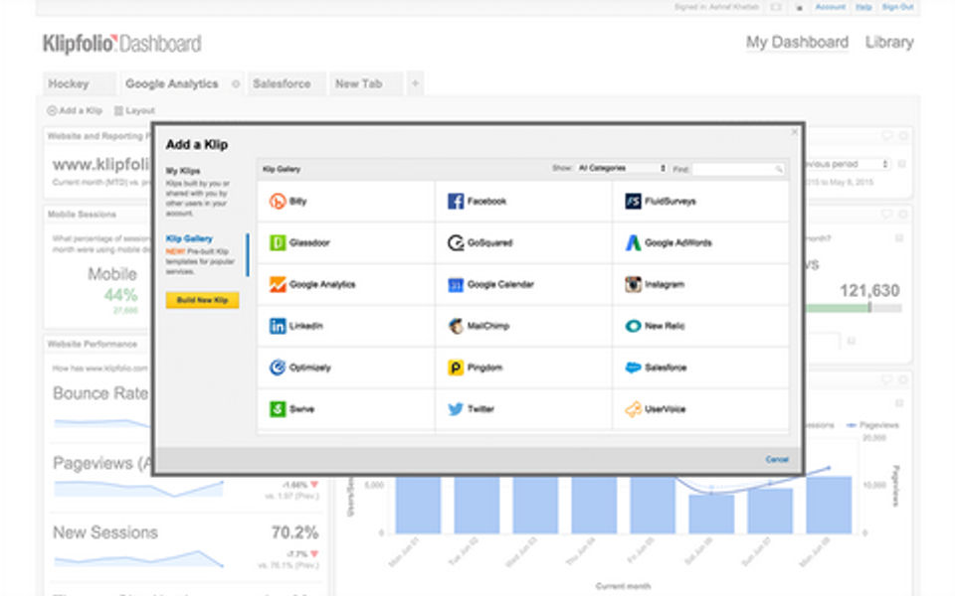The height and width of the screenshot is (596, 955).
Task: Choose the Google Analytics gallery icon
Action: click(278, 284)
